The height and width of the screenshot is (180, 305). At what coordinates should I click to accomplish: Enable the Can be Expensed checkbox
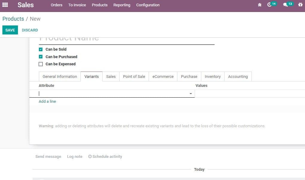(41, 64)
